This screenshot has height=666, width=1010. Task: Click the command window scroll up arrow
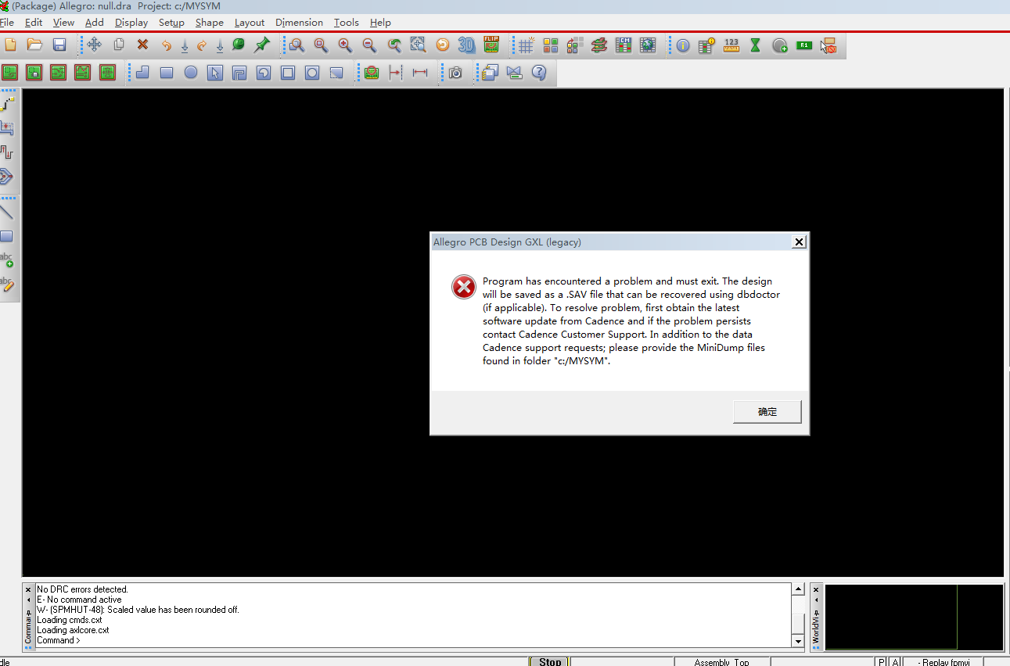pyautogui.click(x=799, y=589)
